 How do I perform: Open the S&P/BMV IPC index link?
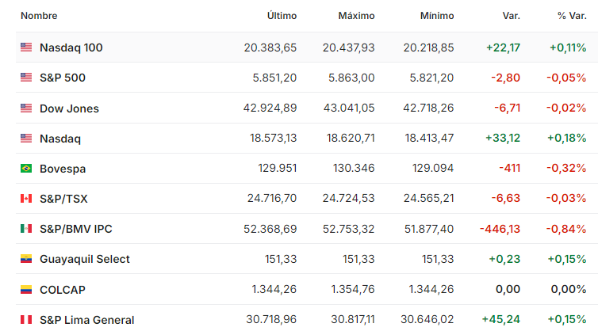tap(76, 229)
